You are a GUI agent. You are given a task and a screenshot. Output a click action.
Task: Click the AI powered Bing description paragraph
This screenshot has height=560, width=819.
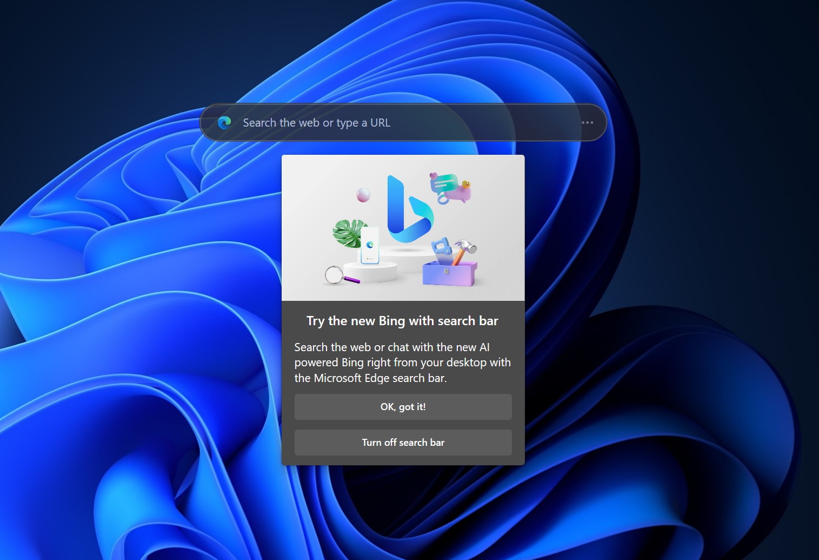click(x=402, y=363)
